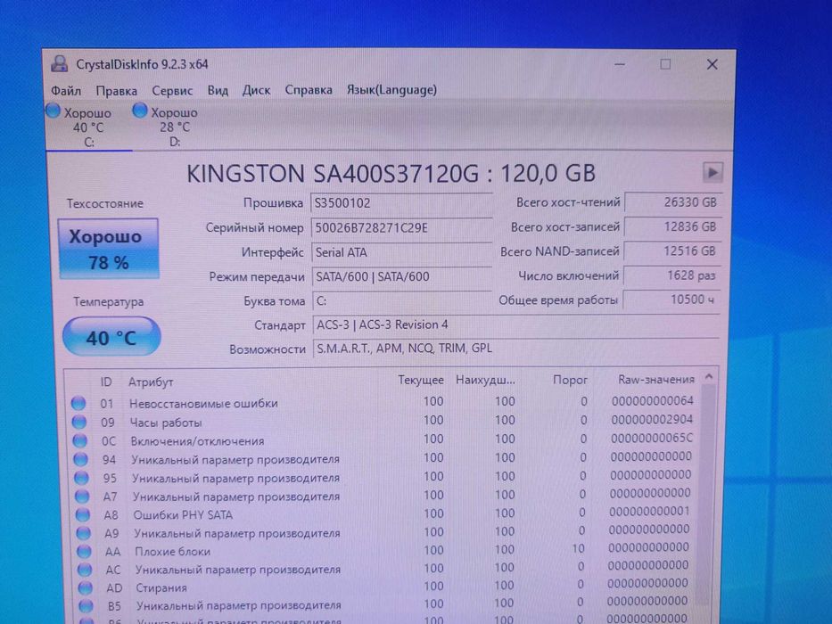Screen dimensions: 832x624
Task: Click the status icon of attribute A7
Action: pyautogui.click(x=82, y=497)
